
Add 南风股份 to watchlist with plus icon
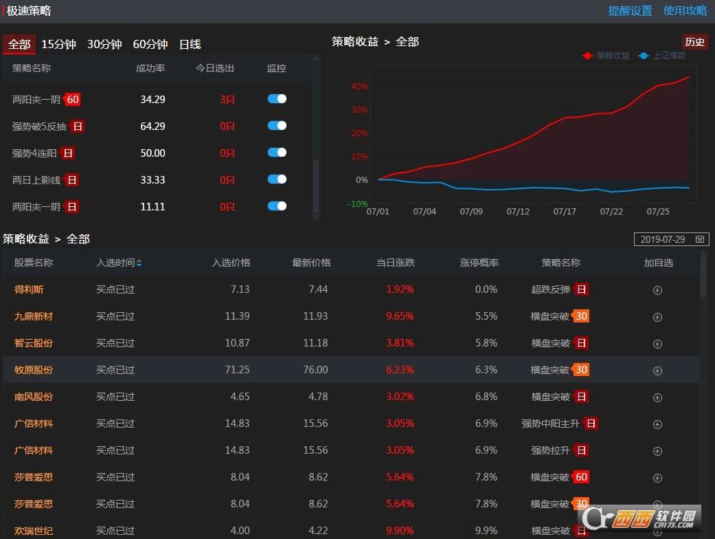657,397
